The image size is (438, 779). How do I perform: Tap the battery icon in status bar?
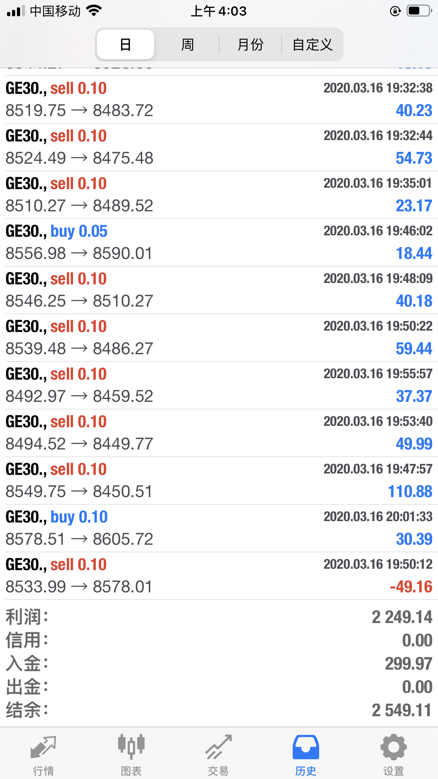419,11
